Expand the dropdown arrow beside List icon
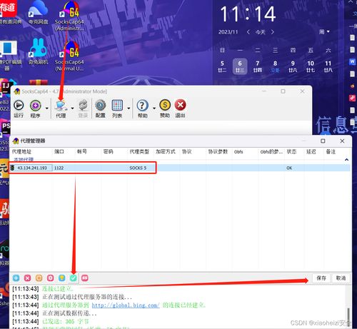The image size is (357, 329). click(129, 108)
